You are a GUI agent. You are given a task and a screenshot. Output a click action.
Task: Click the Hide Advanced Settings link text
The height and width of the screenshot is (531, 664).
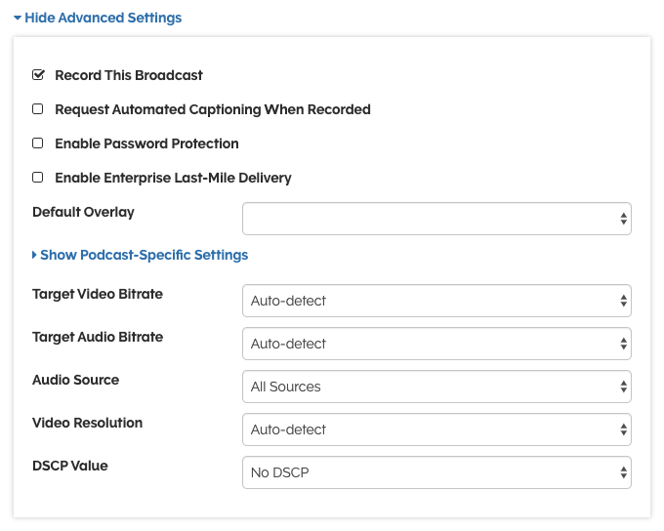(103, 19)
